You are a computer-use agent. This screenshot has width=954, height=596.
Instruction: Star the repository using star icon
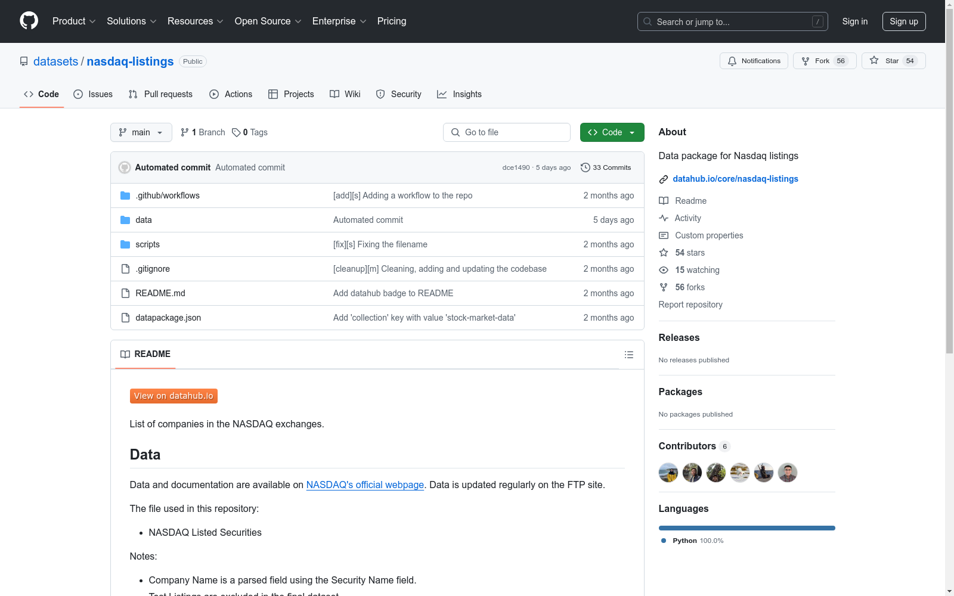874,60
